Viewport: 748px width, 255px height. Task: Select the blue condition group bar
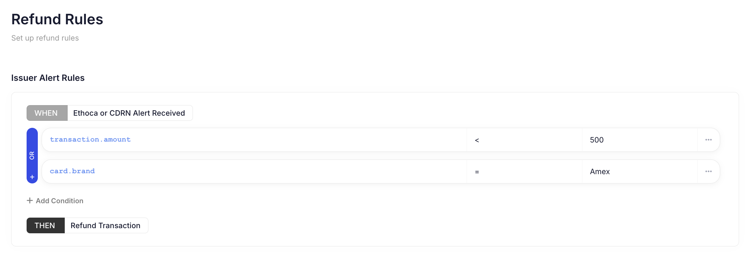[32, 137]
